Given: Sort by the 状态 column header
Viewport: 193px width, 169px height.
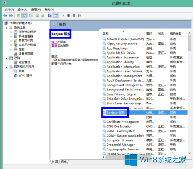Looking at the screenshot, I should point(162,34).
